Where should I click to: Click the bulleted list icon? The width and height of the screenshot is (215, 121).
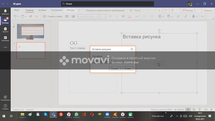[x=145, y=16]
